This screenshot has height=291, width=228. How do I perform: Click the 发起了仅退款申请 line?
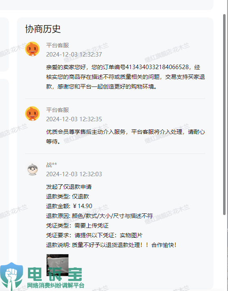click(69, 187)
